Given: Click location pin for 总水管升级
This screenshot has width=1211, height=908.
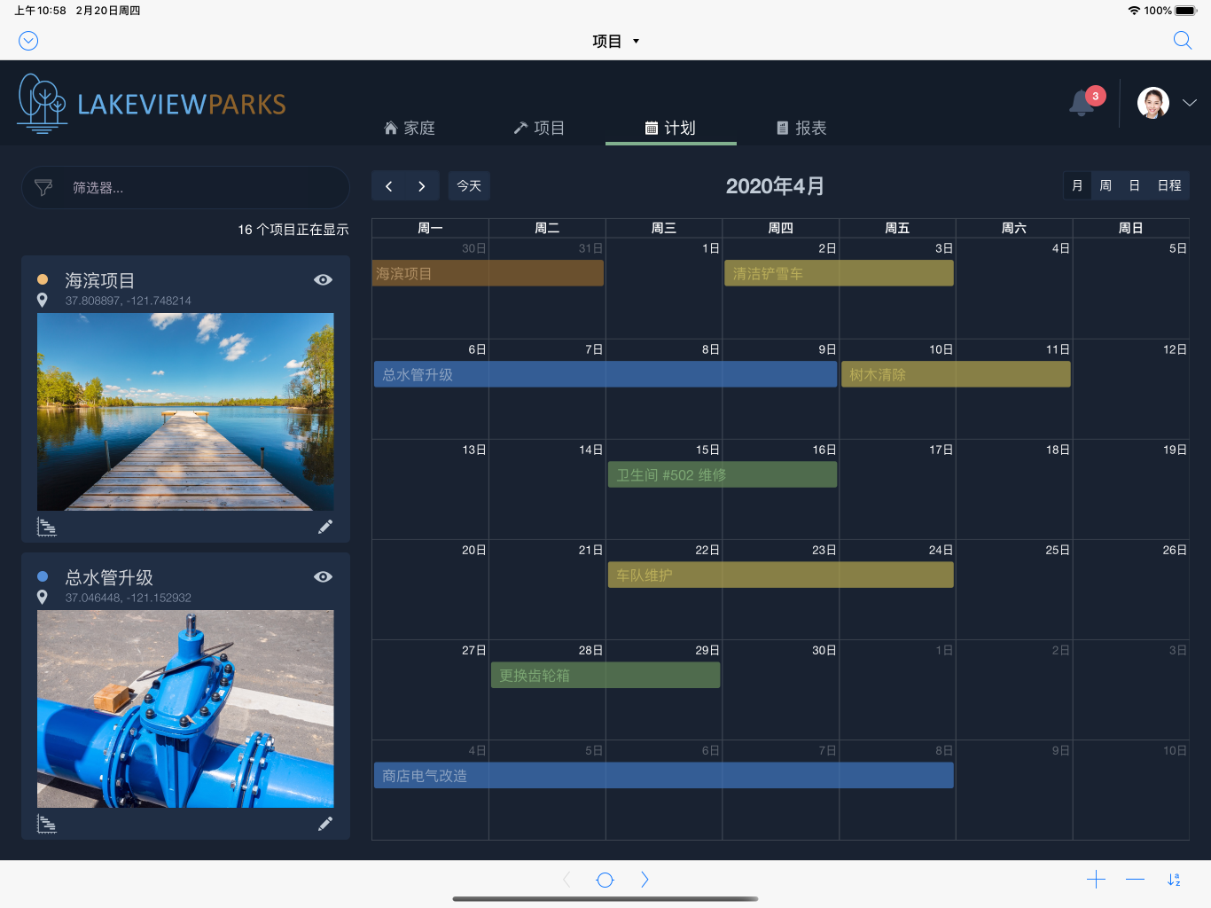Looking at the screenshot, I should click(42, 598).
